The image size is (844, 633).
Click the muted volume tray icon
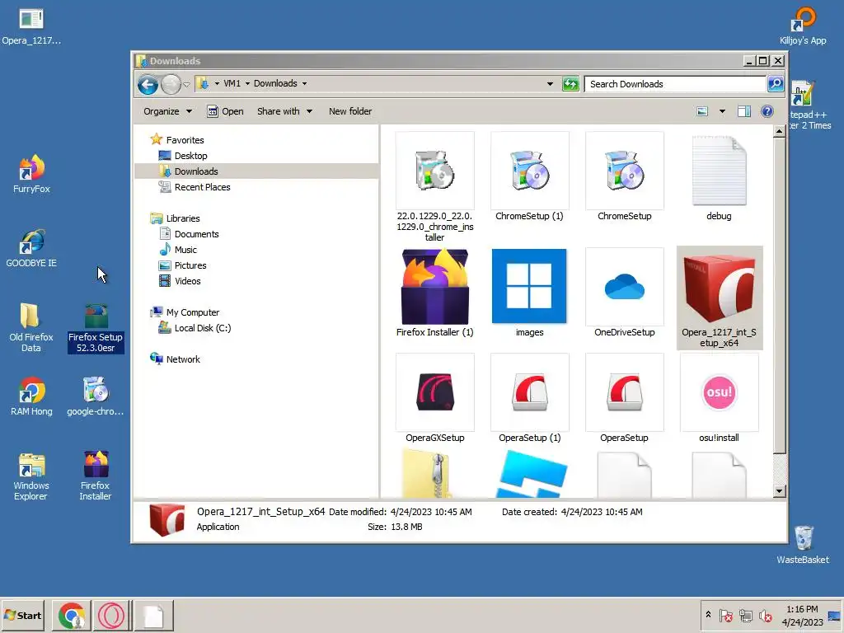click(x=765, y=615)
